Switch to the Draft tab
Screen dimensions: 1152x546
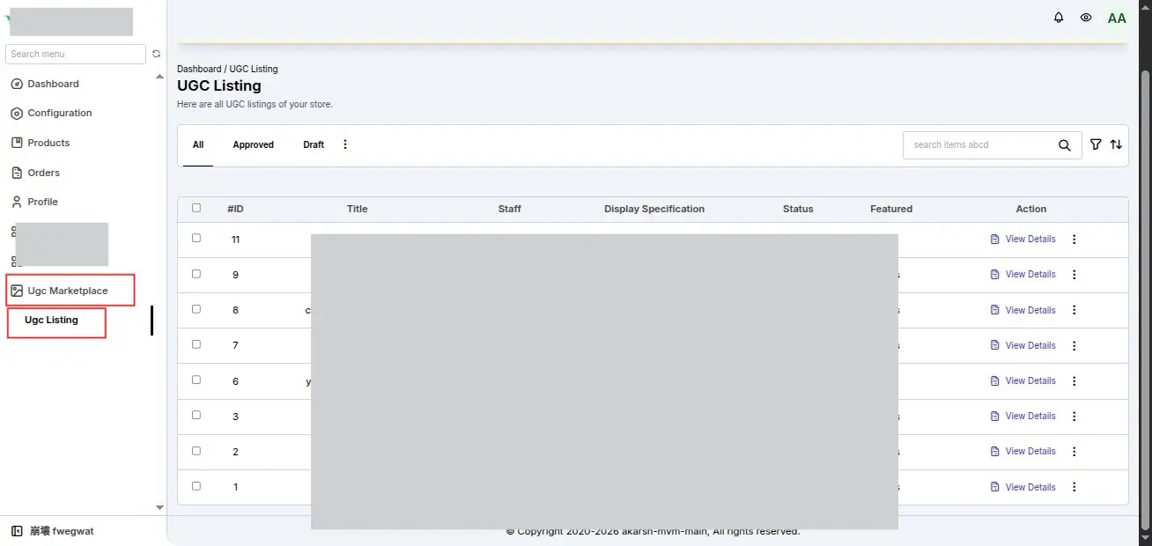(314, 144)
